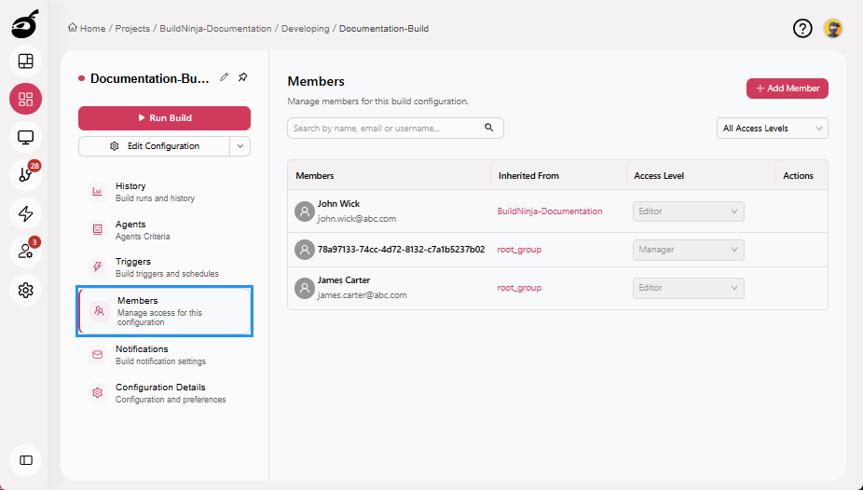863x490 pixels.
Task: Follow root_group link in James Carter row
Action: tap(519, 288)
